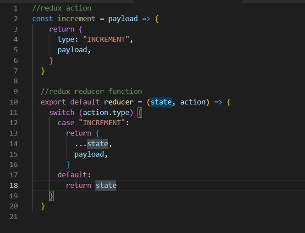305x233 pixels.
Task: Click the blue closing brace on line 16
Action: point(68,165)
